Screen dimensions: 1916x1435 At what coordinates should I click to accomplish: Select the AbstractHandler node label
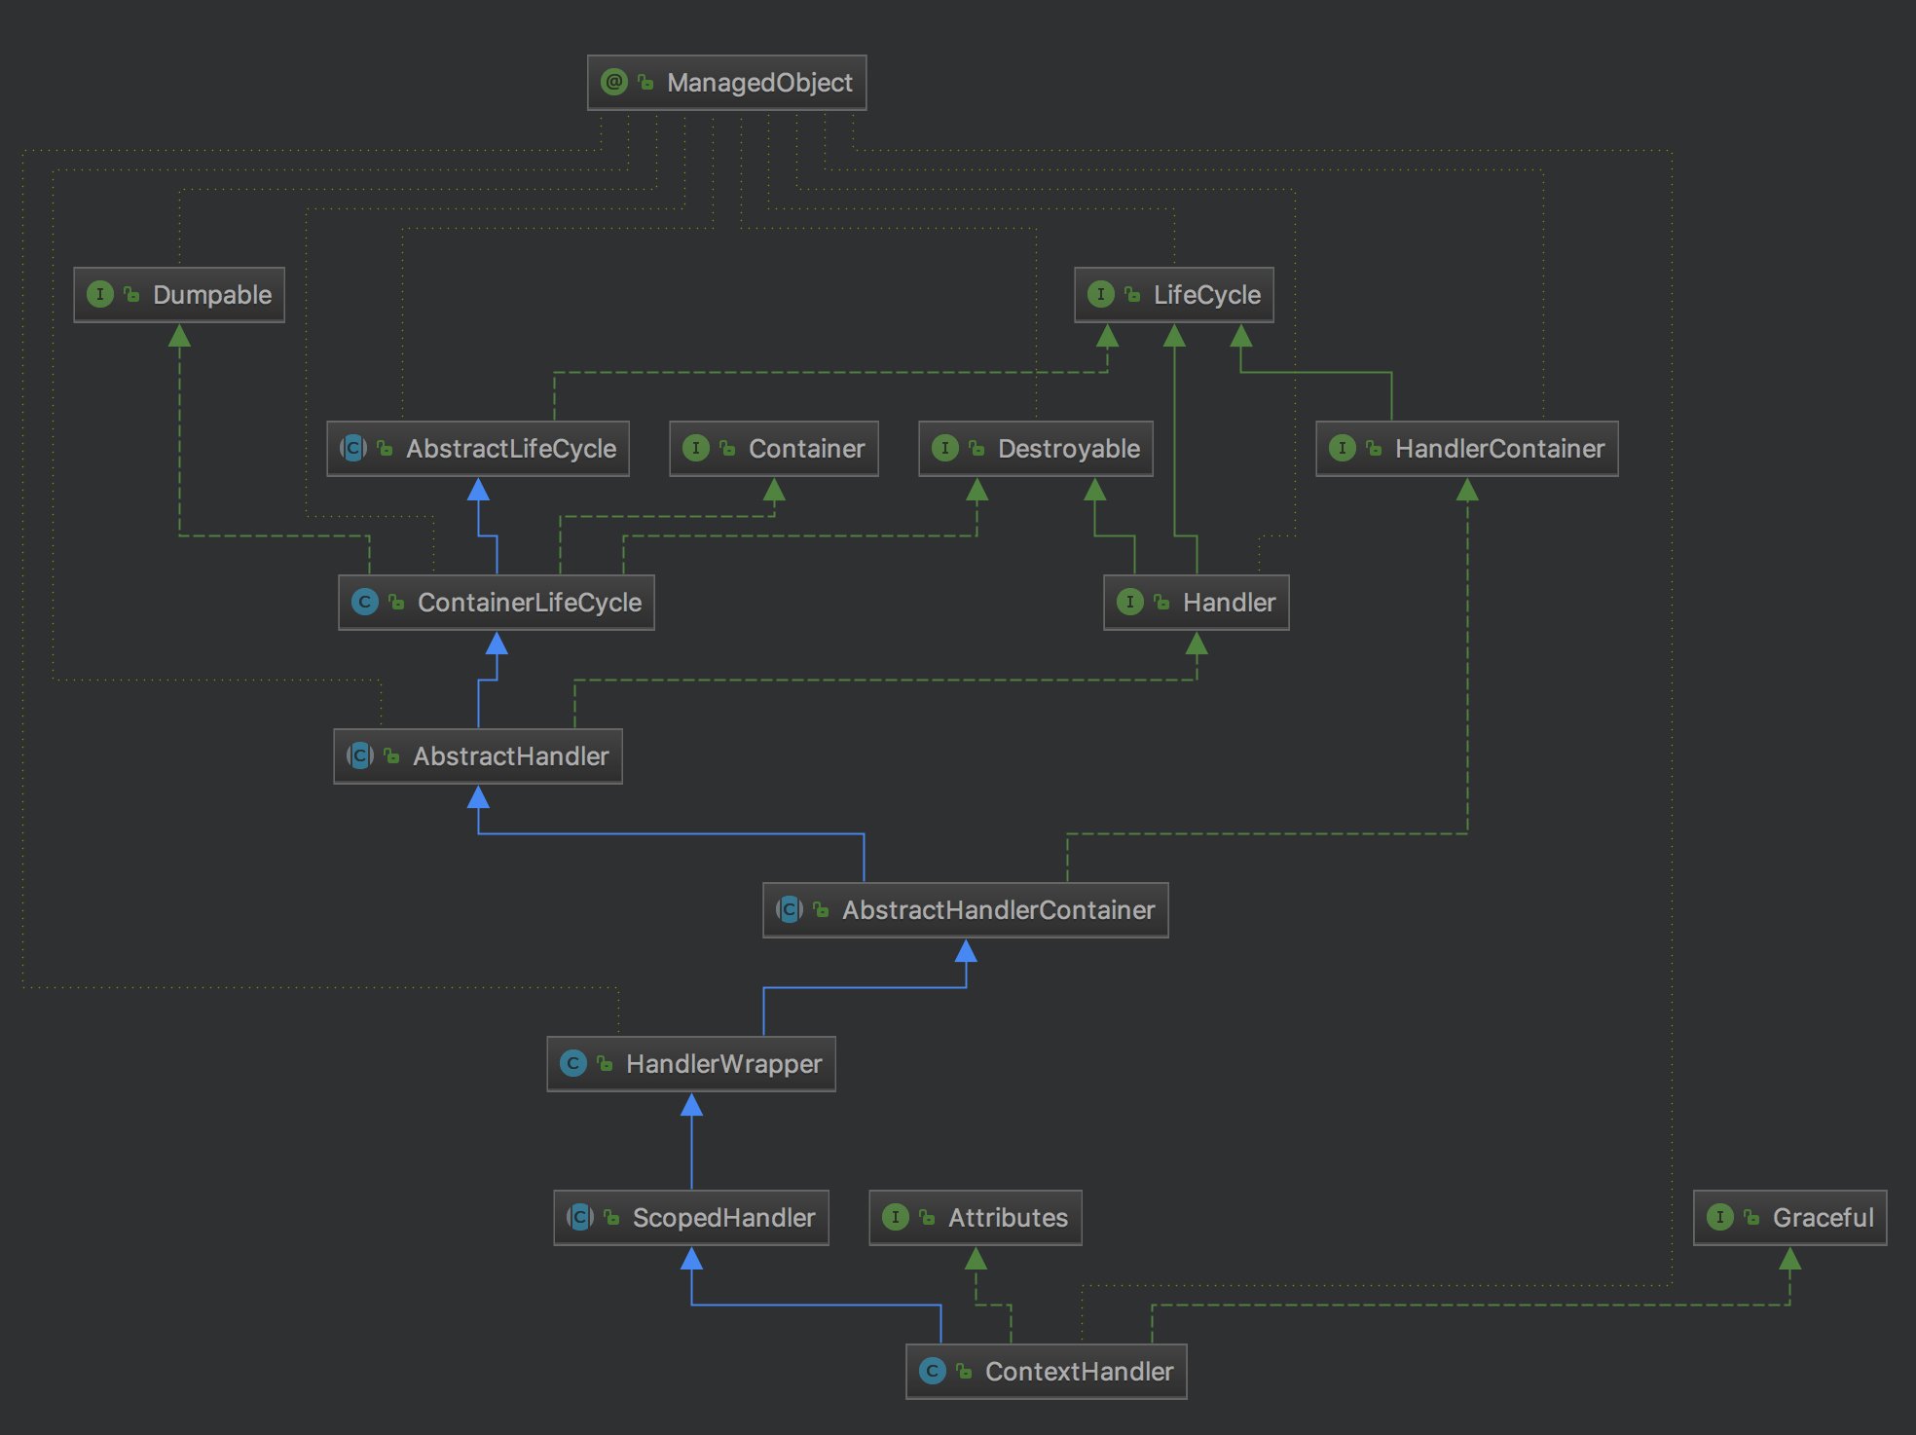pos(510,756)
